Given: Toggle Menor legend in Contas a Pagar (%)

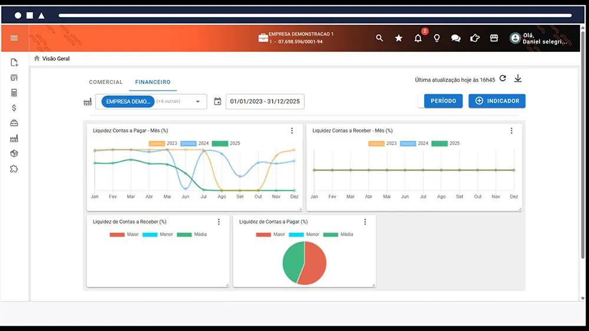Looking at the screenshot, I should (304, 234).
